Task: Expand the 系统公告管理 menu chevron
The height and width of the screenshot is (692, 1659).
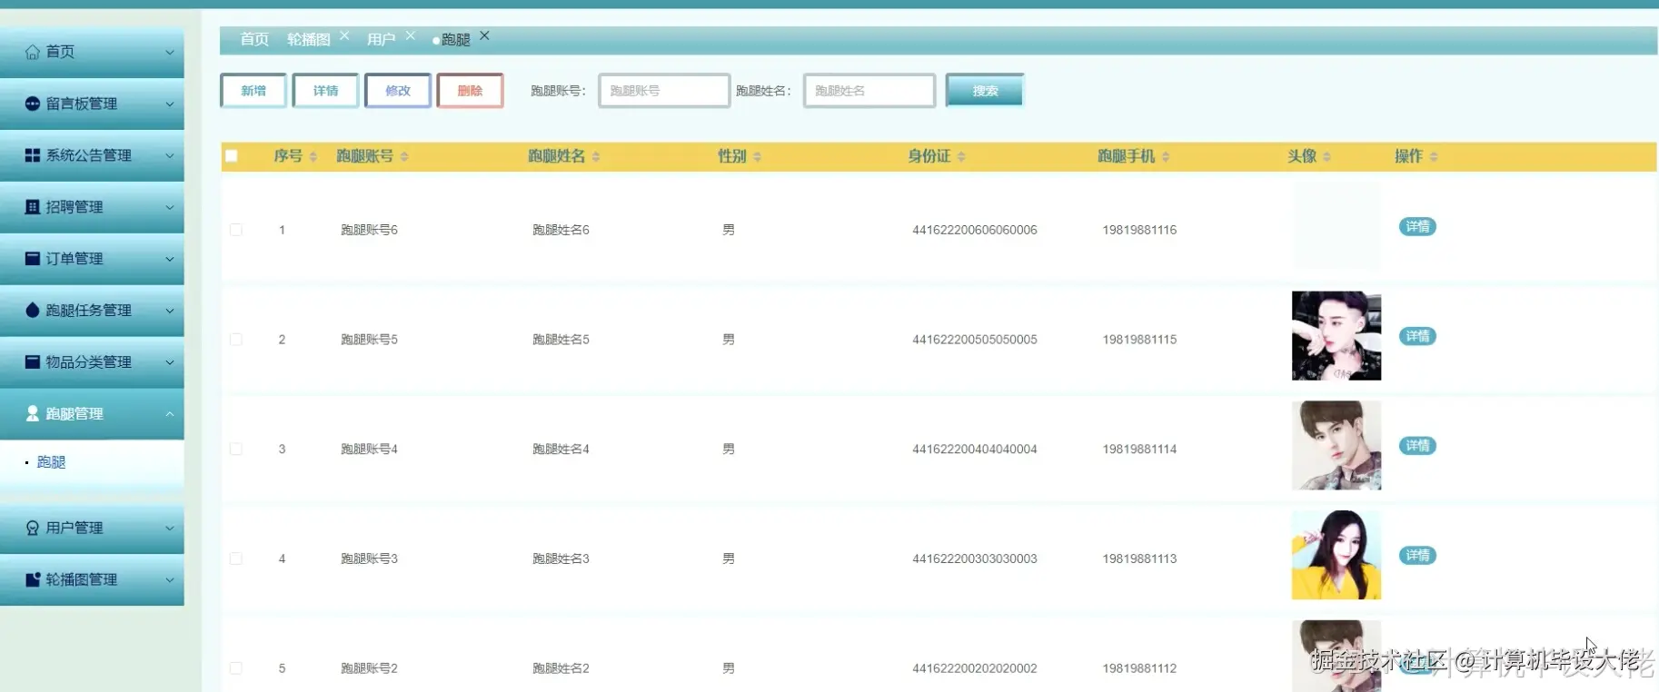Action: click(170, 156)
